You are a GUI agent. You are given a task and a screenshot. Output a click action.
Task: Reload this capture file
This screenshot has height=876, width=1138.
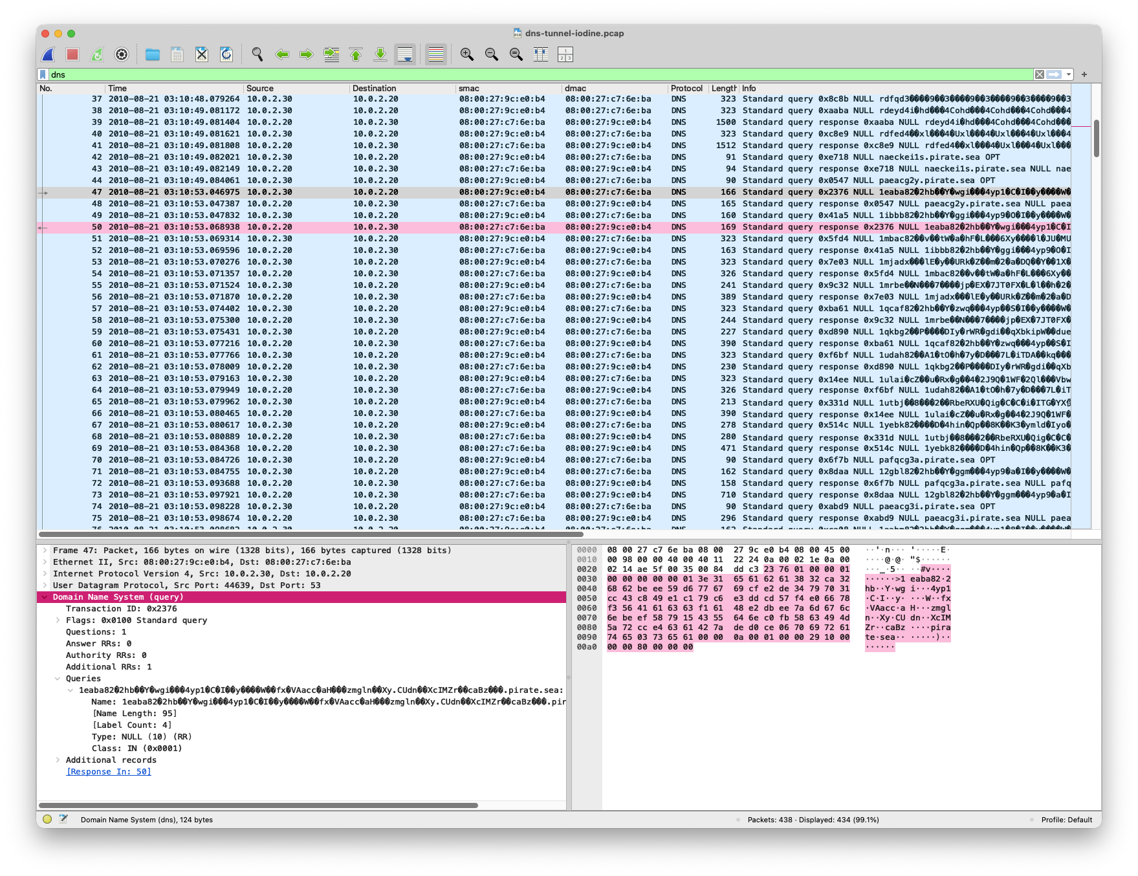click(226, 54)
